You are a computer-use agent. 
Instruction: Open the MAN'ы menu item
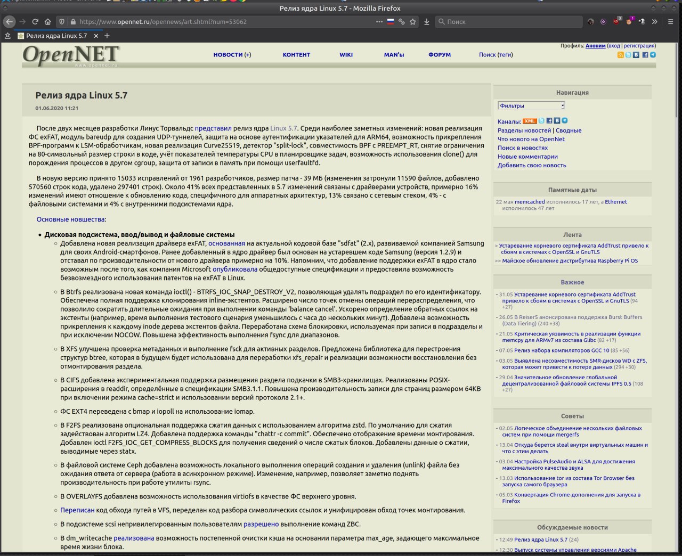pos(394,55)
